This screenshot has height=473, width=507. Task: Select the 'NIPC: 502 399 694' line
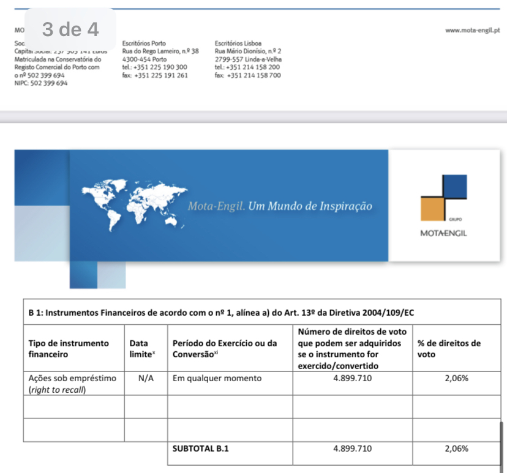point(41,83)
